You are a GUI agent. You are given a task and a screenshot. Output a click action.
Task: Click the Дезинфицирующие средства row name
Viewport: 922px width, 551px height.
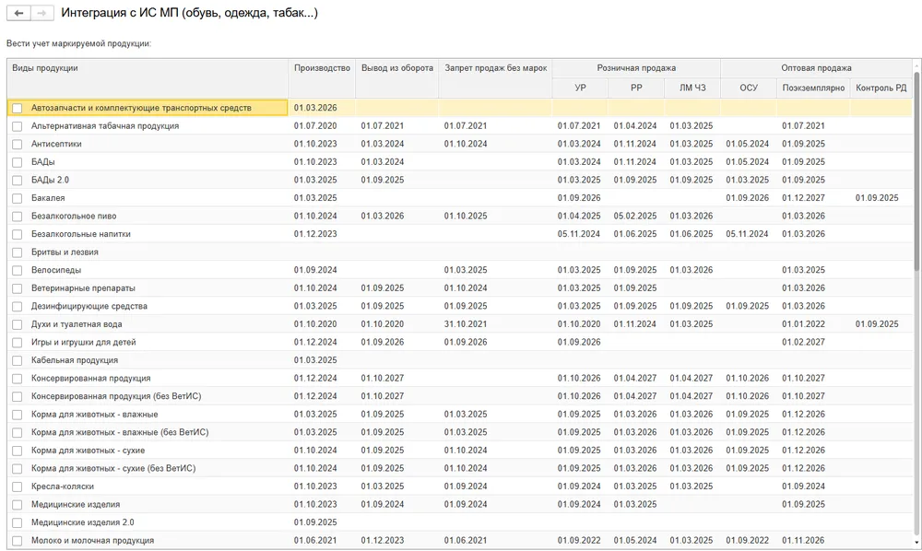pos(89,306)
